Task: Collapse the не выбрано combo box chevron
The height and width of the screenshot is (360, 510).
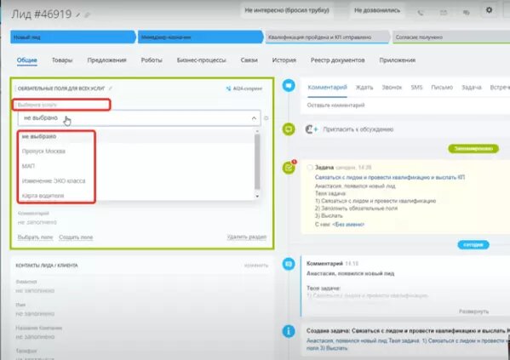Action: 254,118
